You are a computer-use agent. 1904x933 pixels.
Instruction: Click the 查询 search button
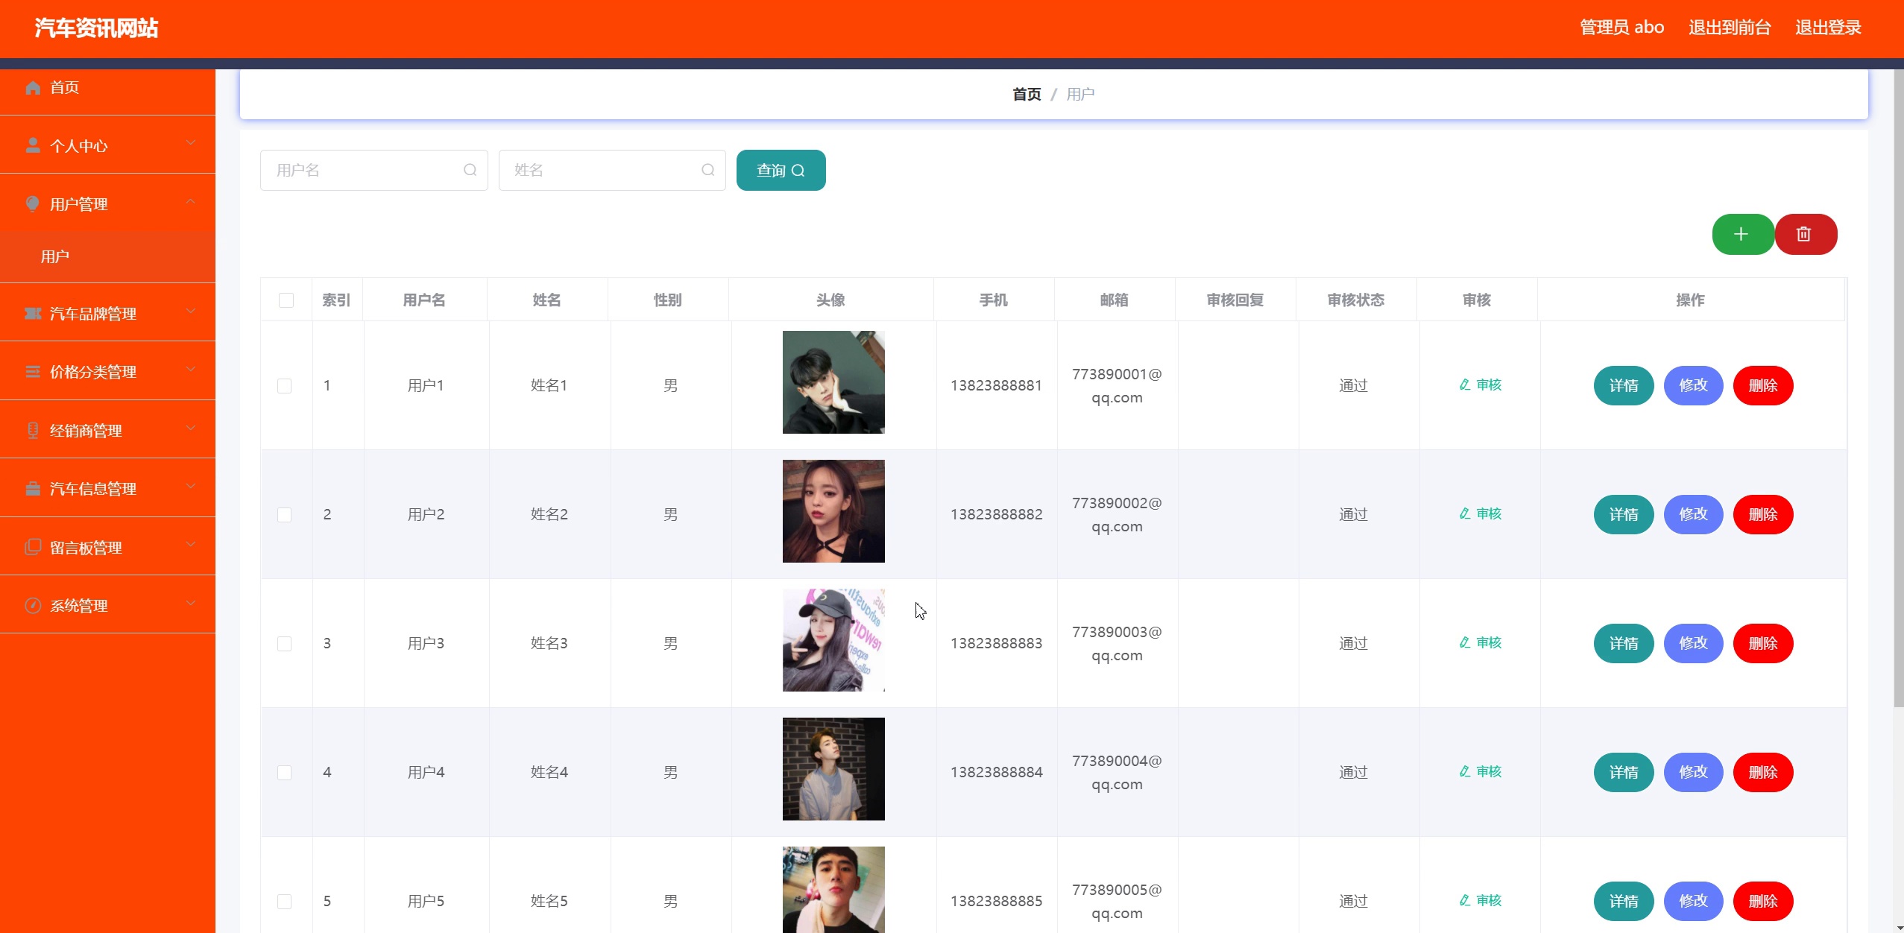click(x=781, y=171)
